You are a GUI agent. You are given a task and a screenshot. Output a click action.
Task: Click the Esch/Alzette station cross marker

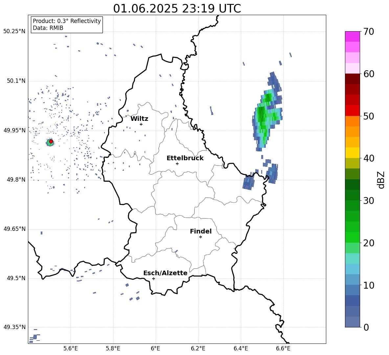pos(153,278)
